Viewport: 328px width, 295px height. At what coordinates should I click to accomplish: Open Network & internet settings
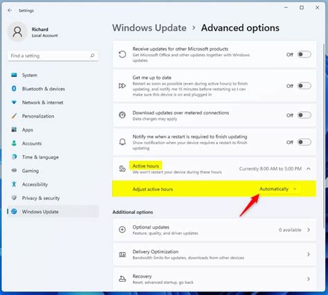[x=53, y=102]
